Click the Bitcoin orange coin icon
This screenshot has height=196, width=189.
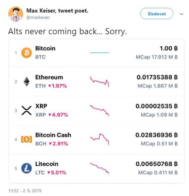tap(26, 53)
